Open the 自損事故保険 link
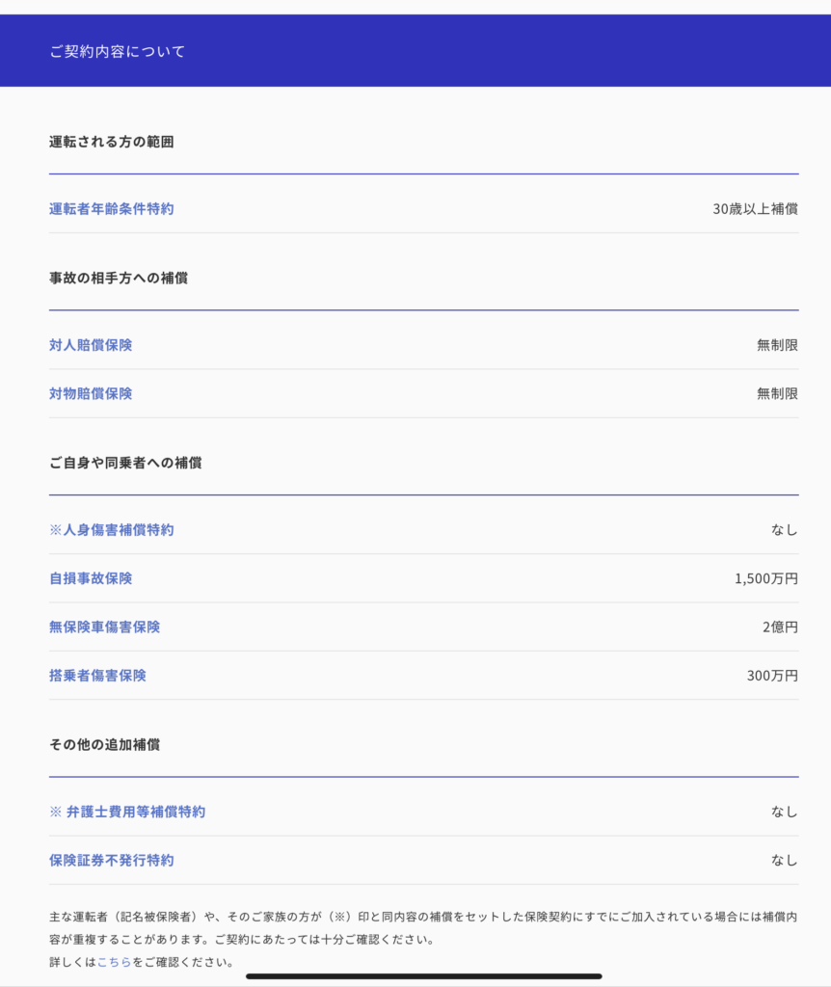The height and width of the screenshot is (987, 831). [x=91, y=578]
